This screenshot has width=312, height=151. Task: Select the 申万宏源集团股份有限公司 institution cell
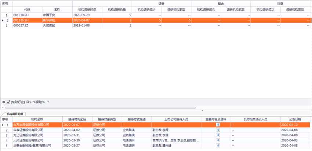coord(37,125)
